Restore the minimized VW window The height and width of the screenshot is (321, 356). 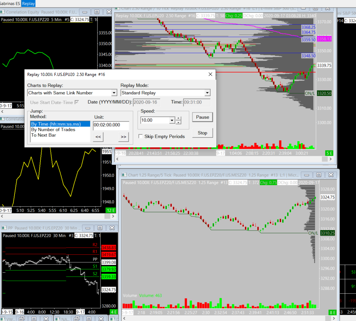pyautogui.click(x=22, y=319)
